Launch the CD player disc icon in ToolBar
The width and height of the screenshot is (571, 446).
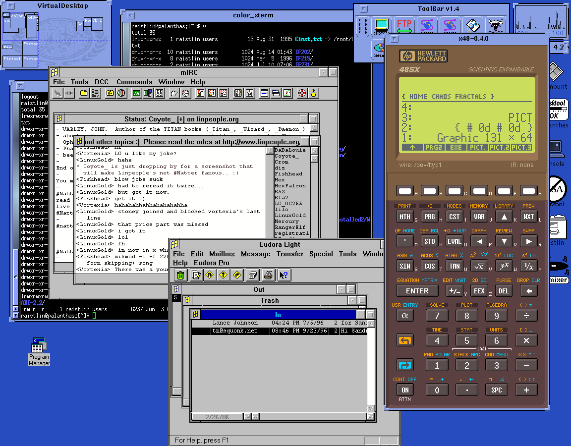click(x=379, y=50)
